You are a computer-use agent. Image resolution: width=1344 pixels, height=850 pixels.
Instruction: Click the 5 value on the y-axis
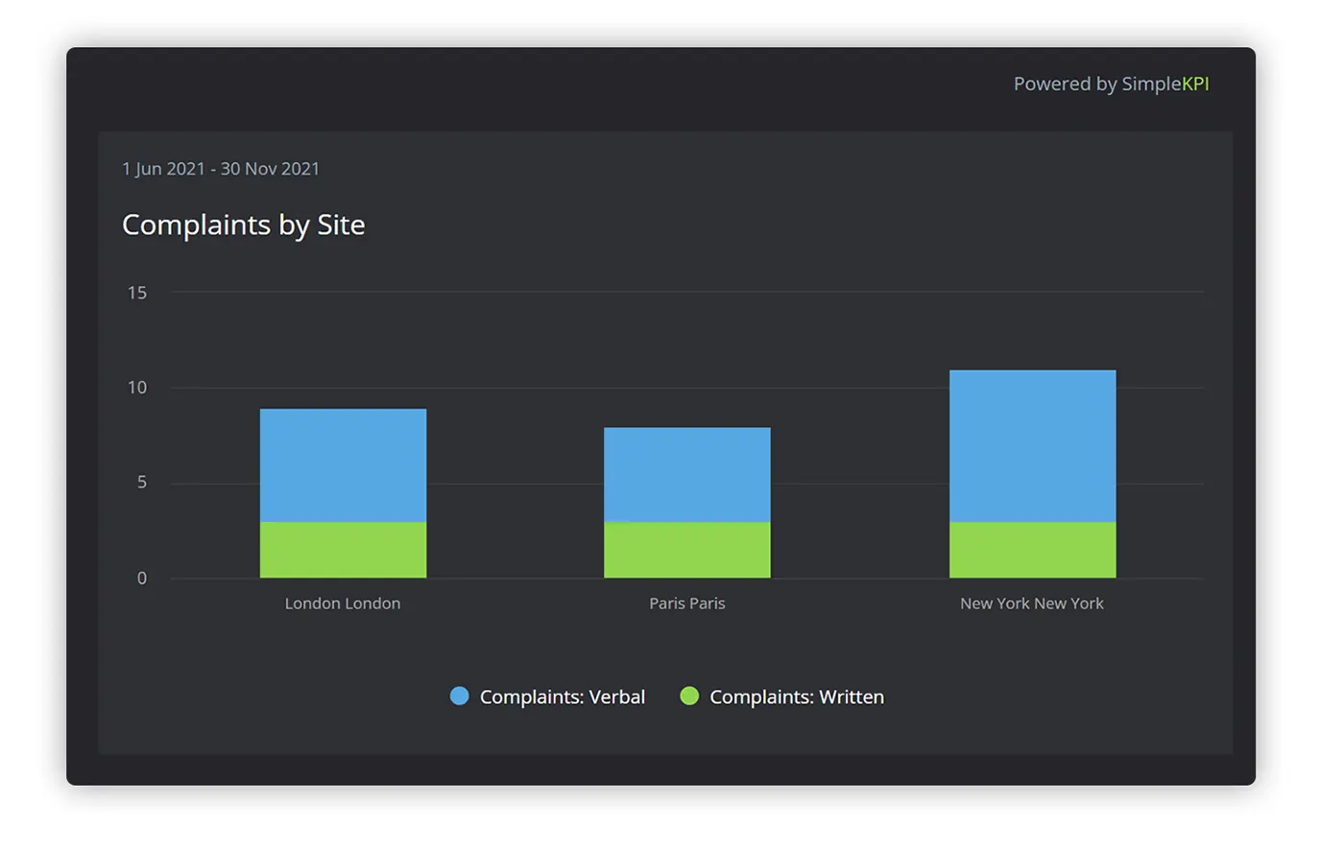(x=142, y=483)
